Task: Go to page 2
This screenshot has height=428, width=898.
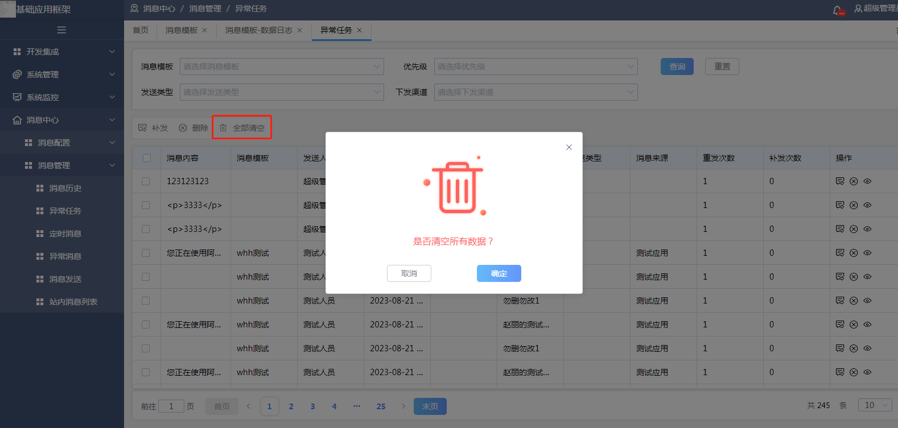Action: coord(291,406)
